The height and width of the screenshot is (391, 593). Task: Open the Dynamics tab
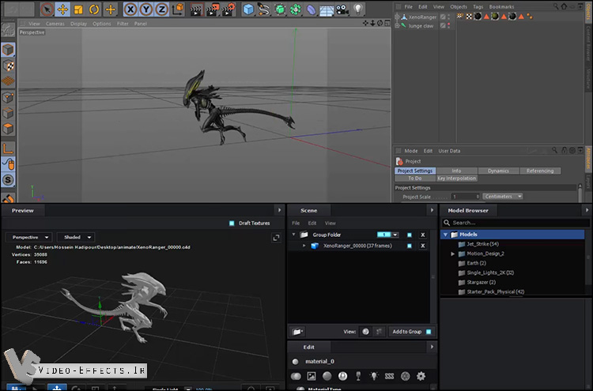click(x=498, y=171)
